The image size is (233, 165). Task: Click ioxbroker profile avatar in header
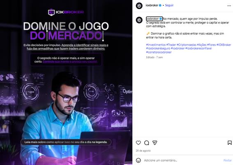coord(139,6)
